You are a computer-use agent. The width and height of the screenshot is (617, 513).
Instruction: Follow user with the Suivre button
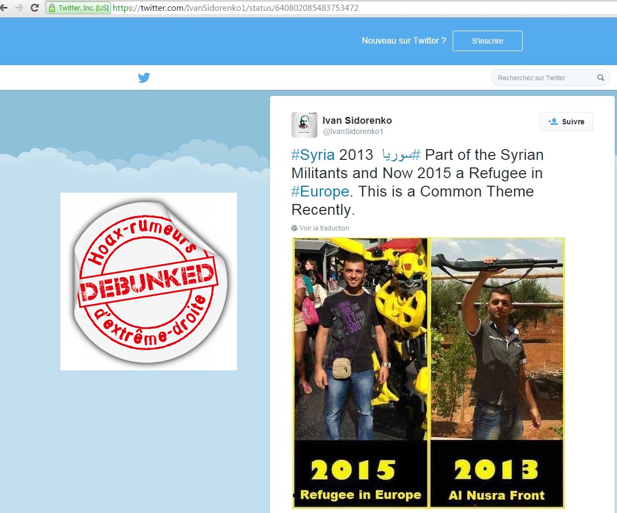(x=566, y=122)
